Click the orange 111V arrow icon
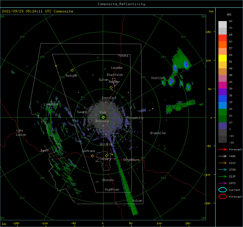243x227 pixels. pos(222,163)
